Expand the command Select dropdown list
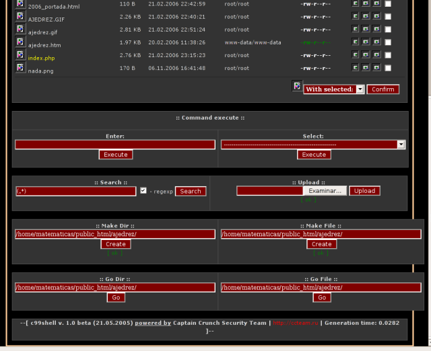Viewport: 431px width, 351px height. click(401, 145)
